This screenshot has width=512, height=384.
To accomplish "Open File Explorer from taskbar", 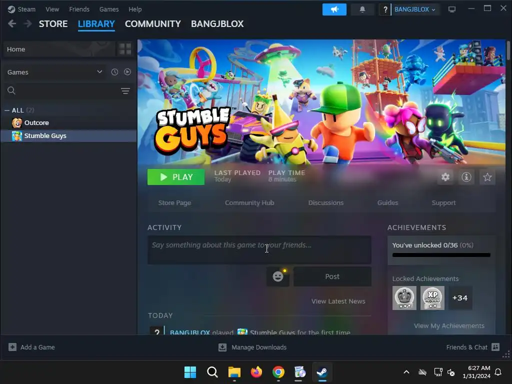I will [x=234, y=372].
